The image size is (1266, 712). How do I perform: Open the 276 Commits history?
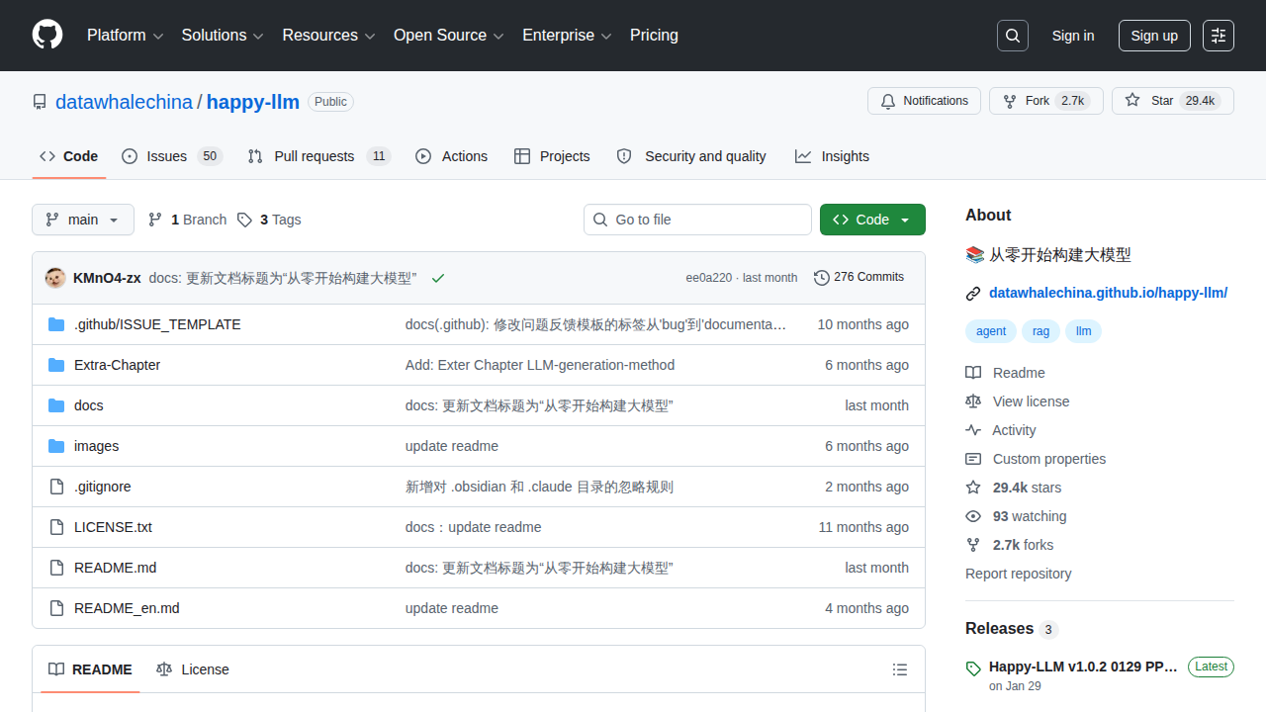coord(859,277)
